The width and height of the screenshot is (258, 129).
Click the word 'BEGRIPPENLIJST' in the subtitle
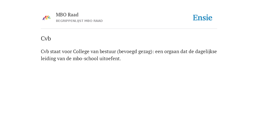(x=70, y=21)
